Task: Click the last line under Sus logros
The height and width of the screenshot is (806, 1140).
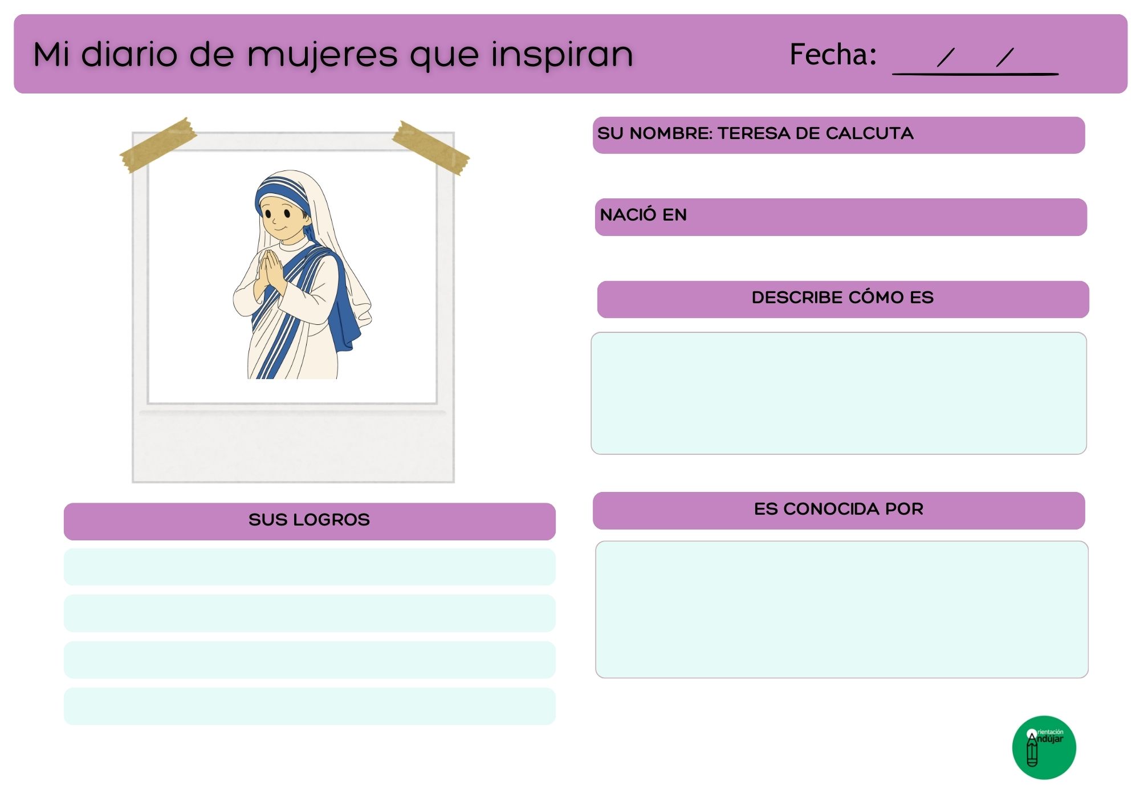Action: click(310, 706)
